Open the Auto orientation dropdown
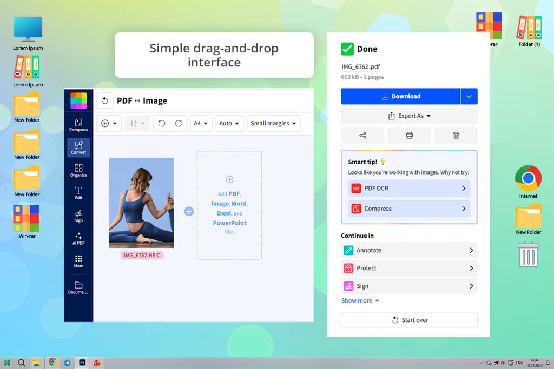 [x=229, y=124]
